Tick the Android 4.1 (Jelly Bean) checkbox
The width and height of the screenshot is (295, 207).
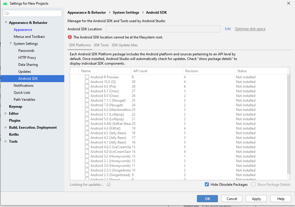point(87,142)
